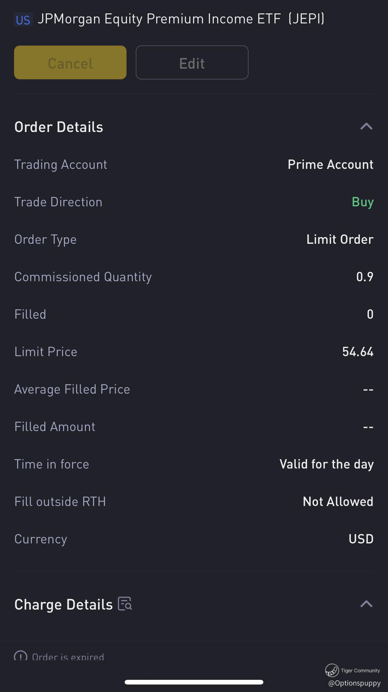The image size is (388, 692).
Task: Tap the @Optionspuppy username
Action: [354, 683]
